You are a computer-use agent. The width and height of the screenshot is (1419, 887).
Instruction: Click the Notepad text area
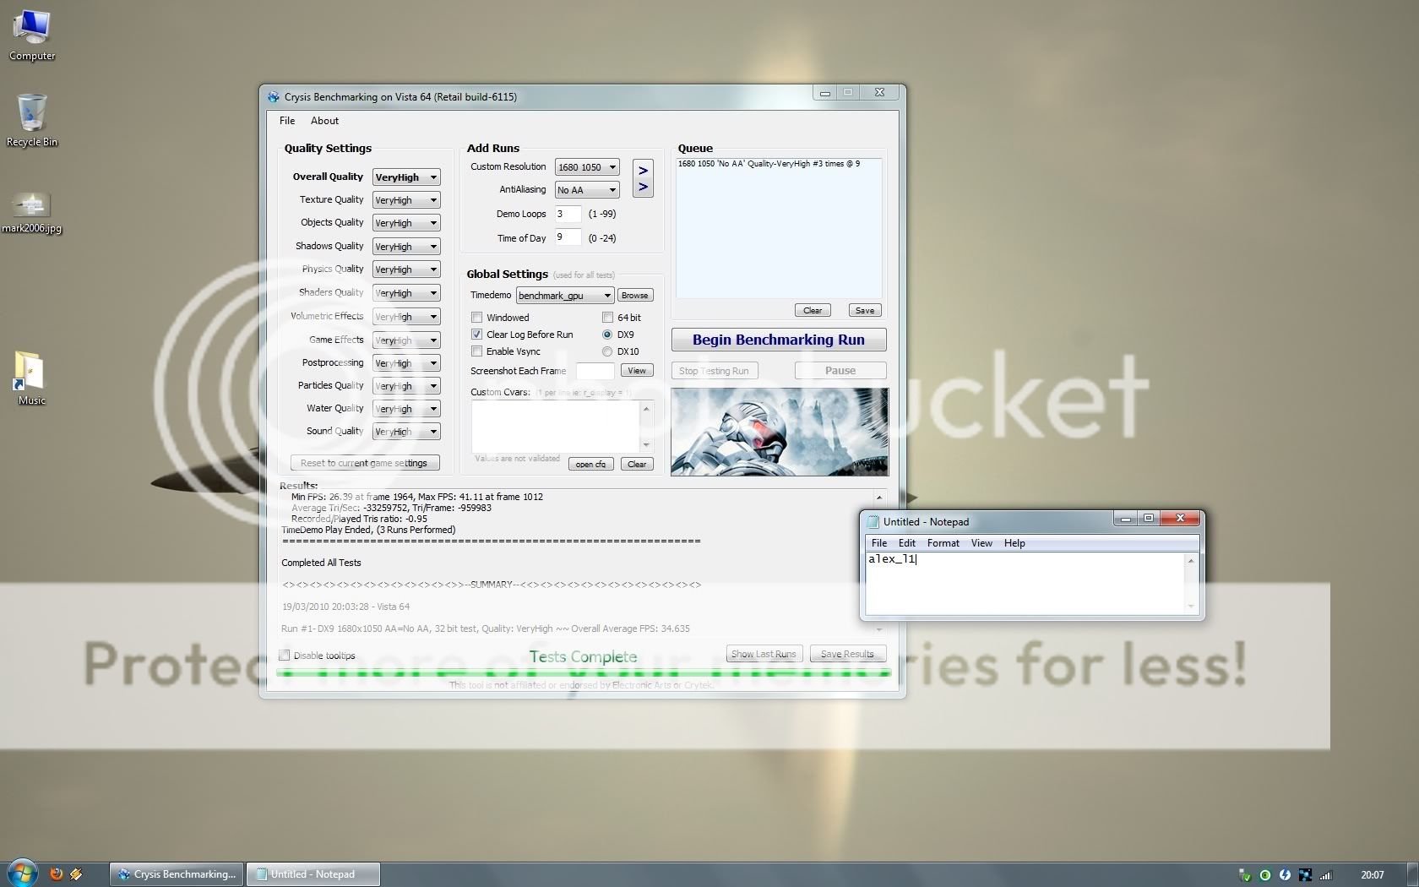pyautogui.click(x=1025, y=583)
